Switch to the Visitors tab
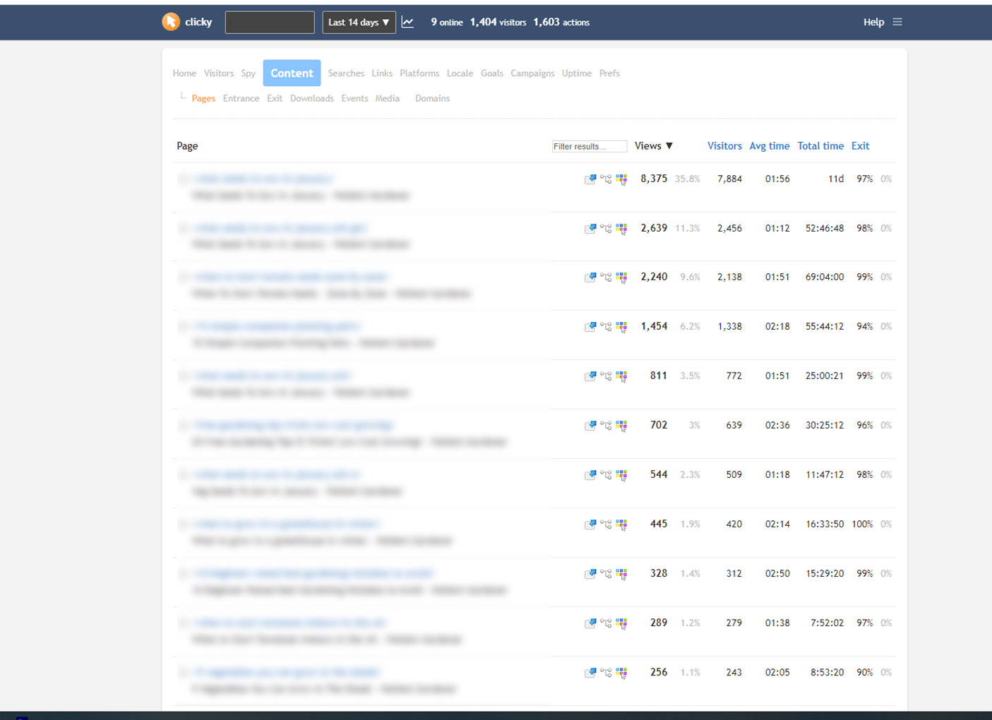Screen dimensions: 992x720 (x=219, y=73)
